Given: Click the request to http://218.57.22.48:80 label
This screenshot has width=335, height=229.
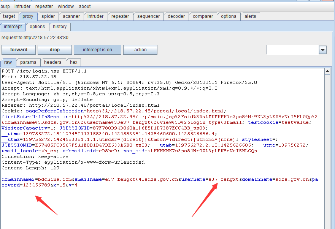Looking at the screenshot, I should coord(35,38).
